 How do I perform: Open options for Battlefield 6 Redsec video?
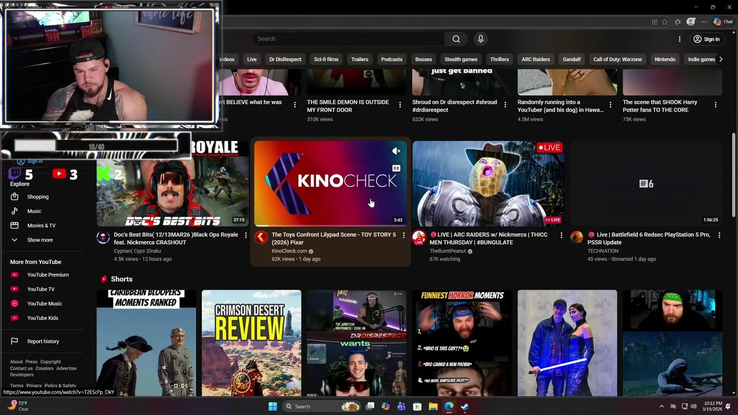click(719, 235)
